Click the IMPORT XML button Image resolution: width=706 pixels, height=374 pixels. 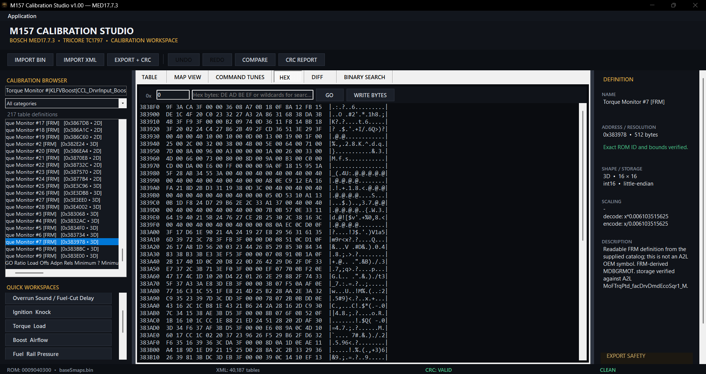[x=80, y=60]
